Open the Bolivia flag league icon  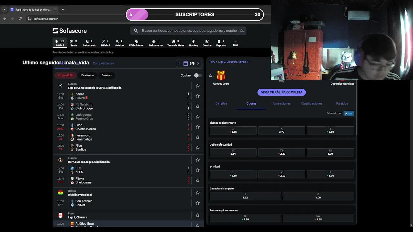60,193
